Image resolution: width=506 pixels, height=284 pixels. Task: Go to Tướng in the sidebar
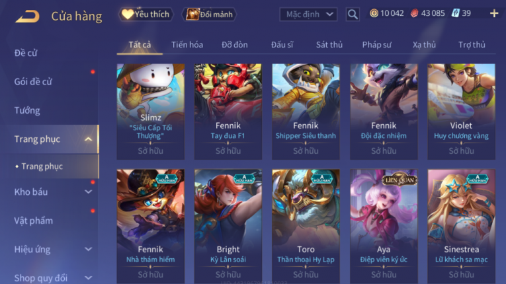pos(27,110)
